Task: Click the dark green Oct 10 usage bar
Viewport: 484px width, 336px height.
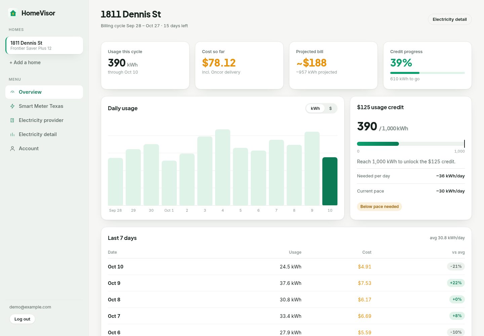Action: tap(330, 181)
